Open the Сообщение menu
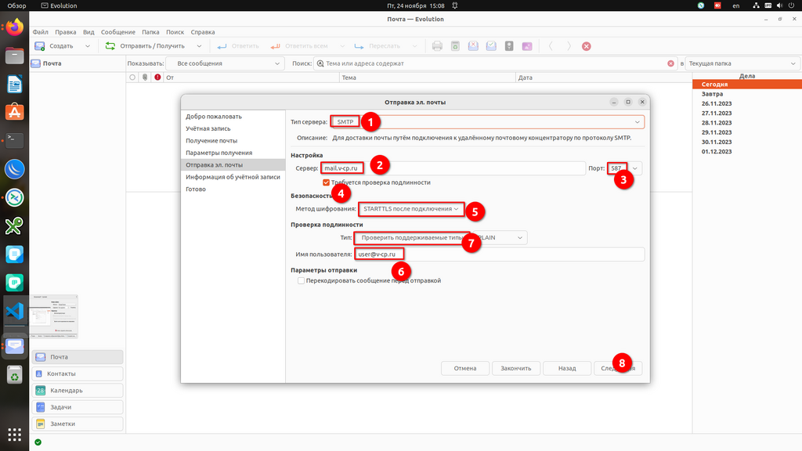This screenshot has width=802, height=451. coord(117,32)
